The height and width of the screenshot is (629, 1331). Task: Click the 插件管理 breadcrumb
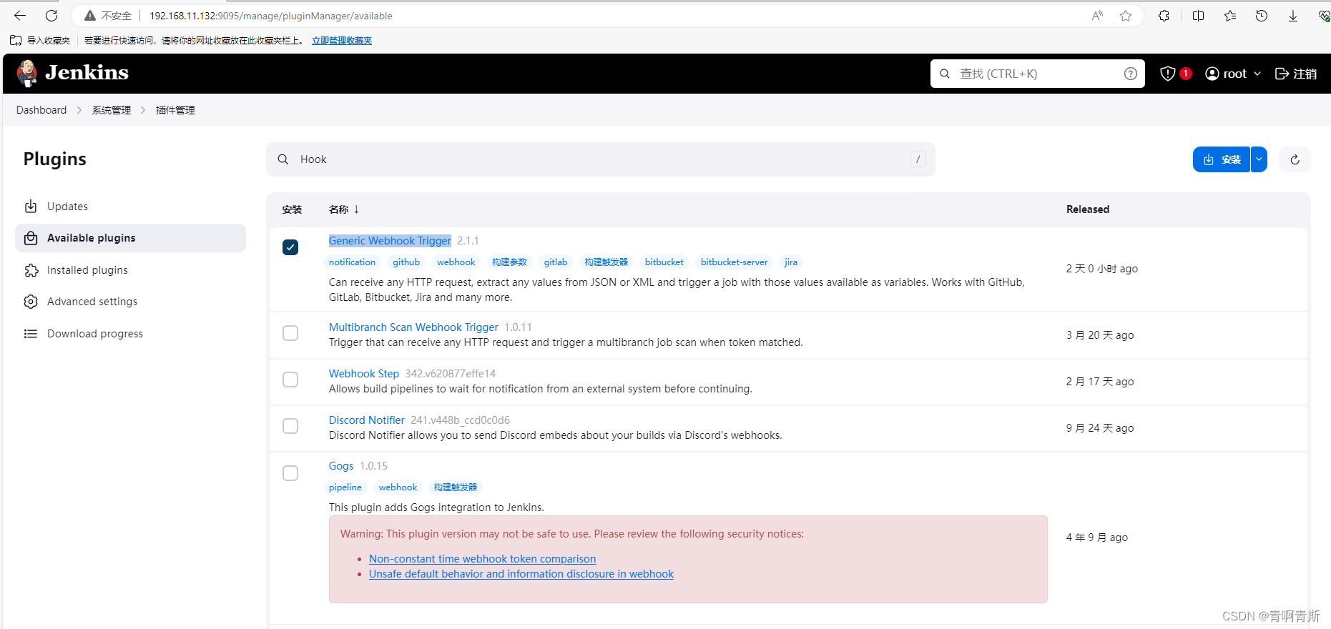(x=175, y=110)
